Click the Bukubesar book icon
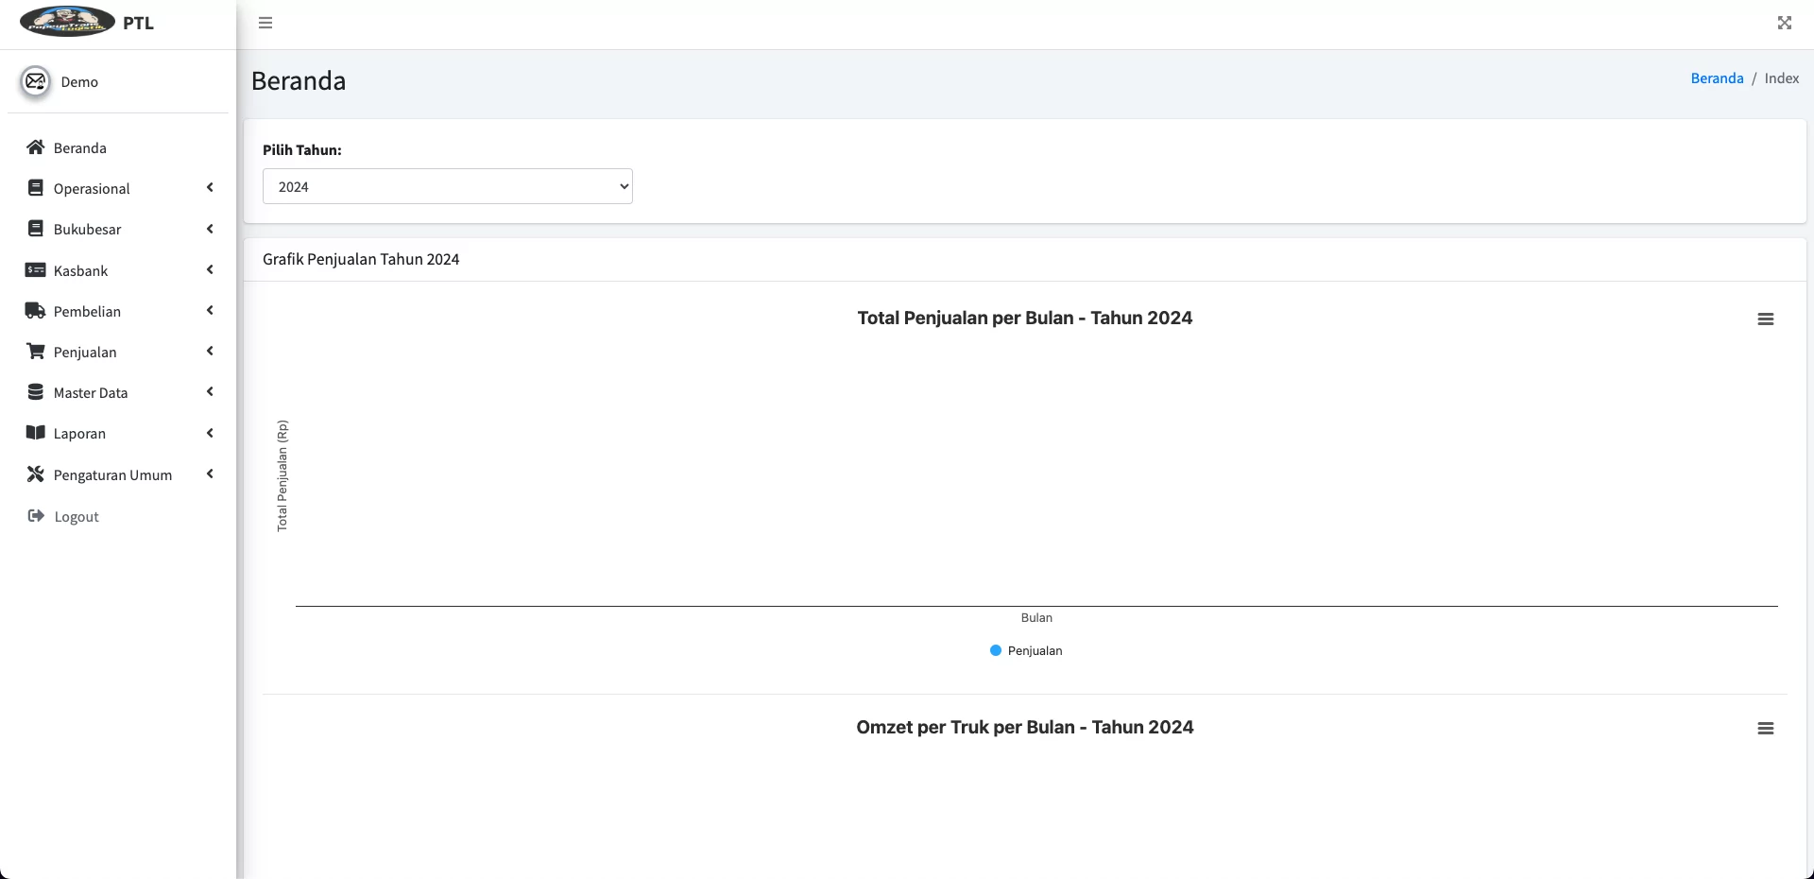Viewport: 1814px width, 879px height. pos(36,229)
